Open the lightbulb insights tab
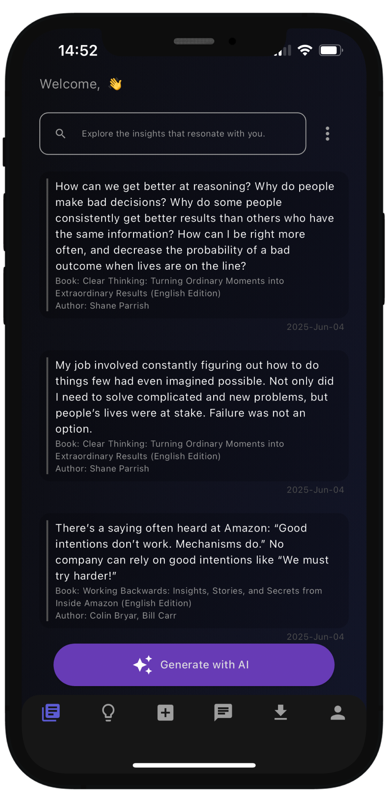The width and height of the screenshot is (387, 802). (x=109, y=712)
